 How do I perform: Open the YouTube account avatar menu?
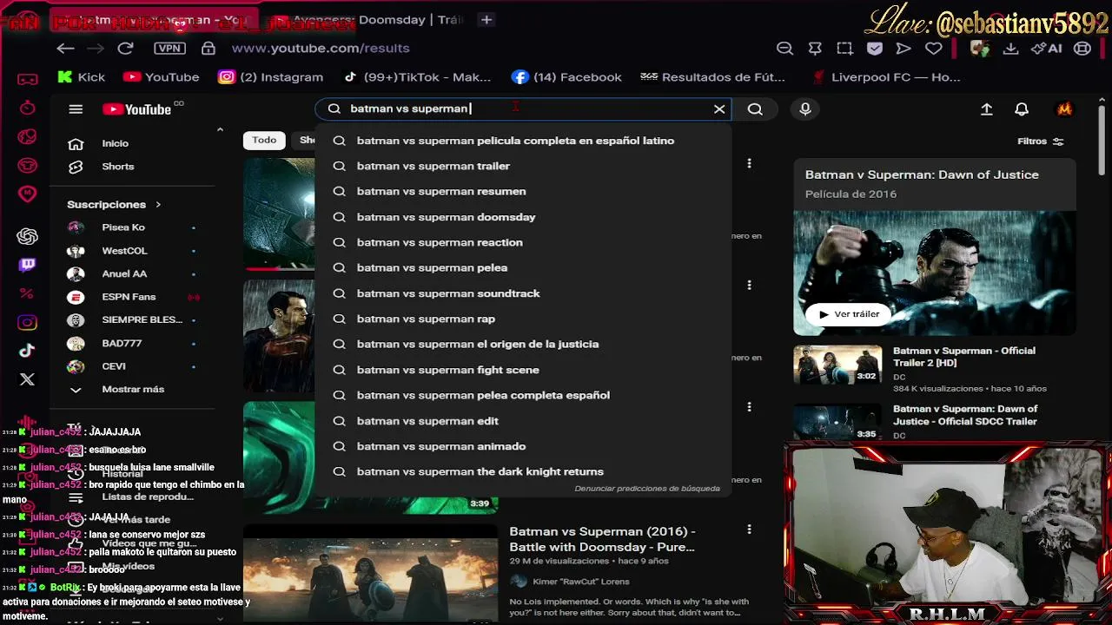(1064, 109)
